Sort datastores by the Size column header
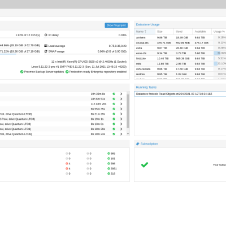226x226 pixels. coord(164,32)
